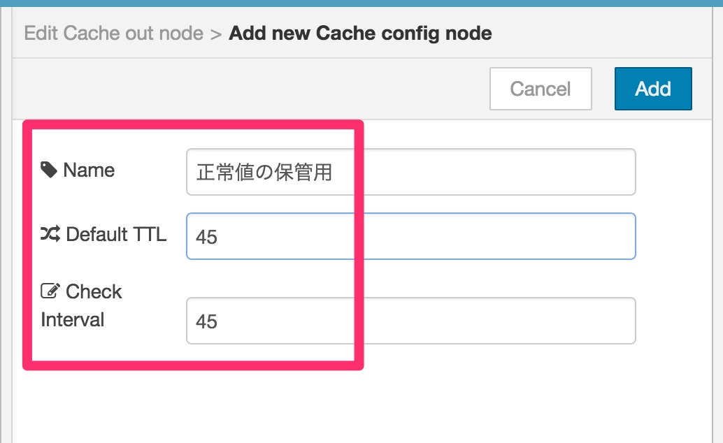The width and height of the screenshot is (723, 443).
Task: Click the Check Interval label text
Action: (x=81, y=305)
